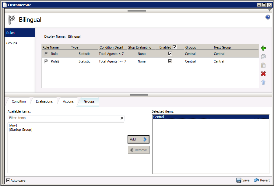
Task: Click the Filter items text field
Action: pos(63,118)
